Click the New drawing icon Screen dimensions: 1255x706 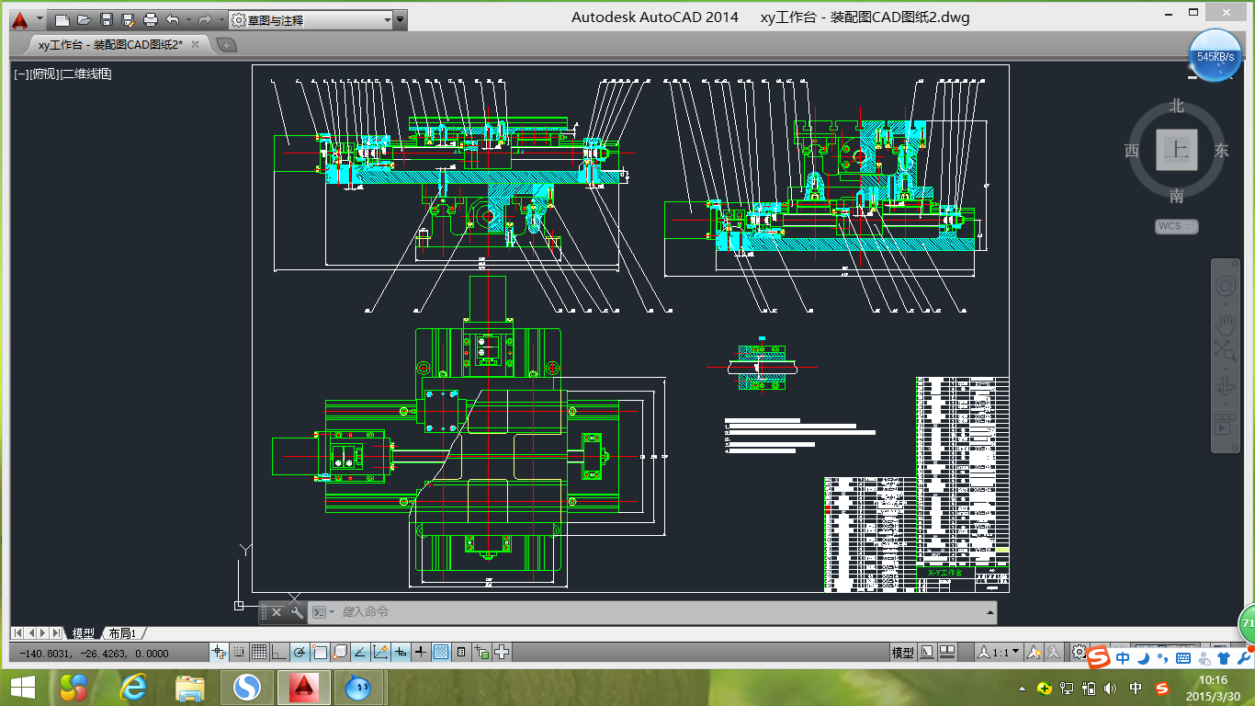[x=62, y=19]
